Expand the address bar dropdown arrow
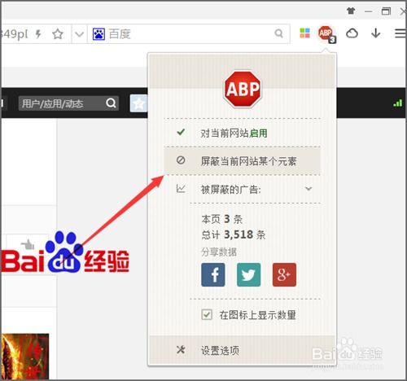The width and height of the screenshot is (407, 381). click(79, 34)
